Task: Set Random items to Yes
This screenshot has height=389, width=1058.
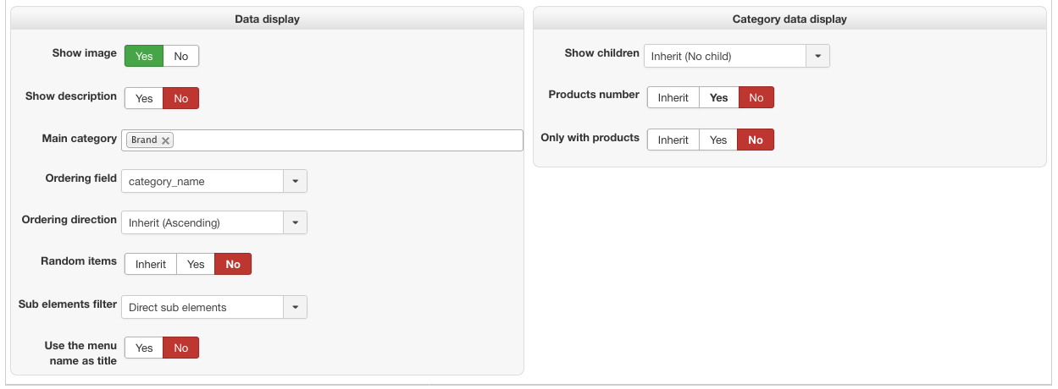Action: click(x=196, y=264)
